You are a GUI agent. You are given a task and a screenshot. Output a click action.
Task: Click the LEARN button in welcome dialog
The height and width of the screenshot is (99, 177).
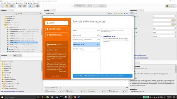57,23
